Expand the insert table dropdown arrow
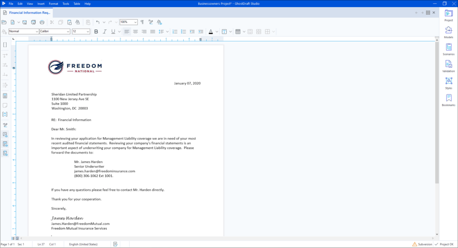Screen dimensions: 458x248 [x=244, y=31]
